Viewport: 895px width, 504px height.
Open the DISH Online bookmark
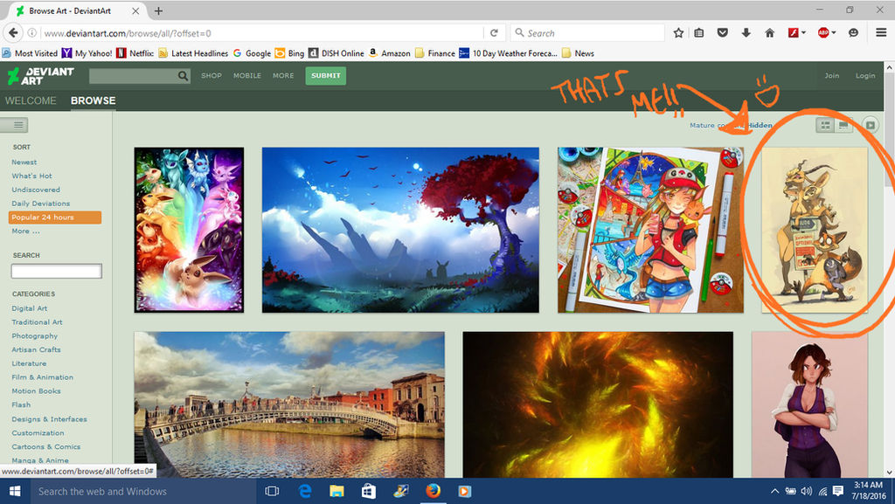click(336, 53)
